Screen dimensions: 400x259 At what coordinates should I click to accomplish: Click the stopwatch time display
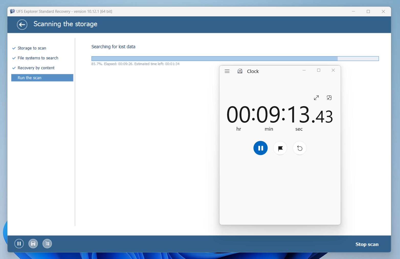click(x=280, y=114)
